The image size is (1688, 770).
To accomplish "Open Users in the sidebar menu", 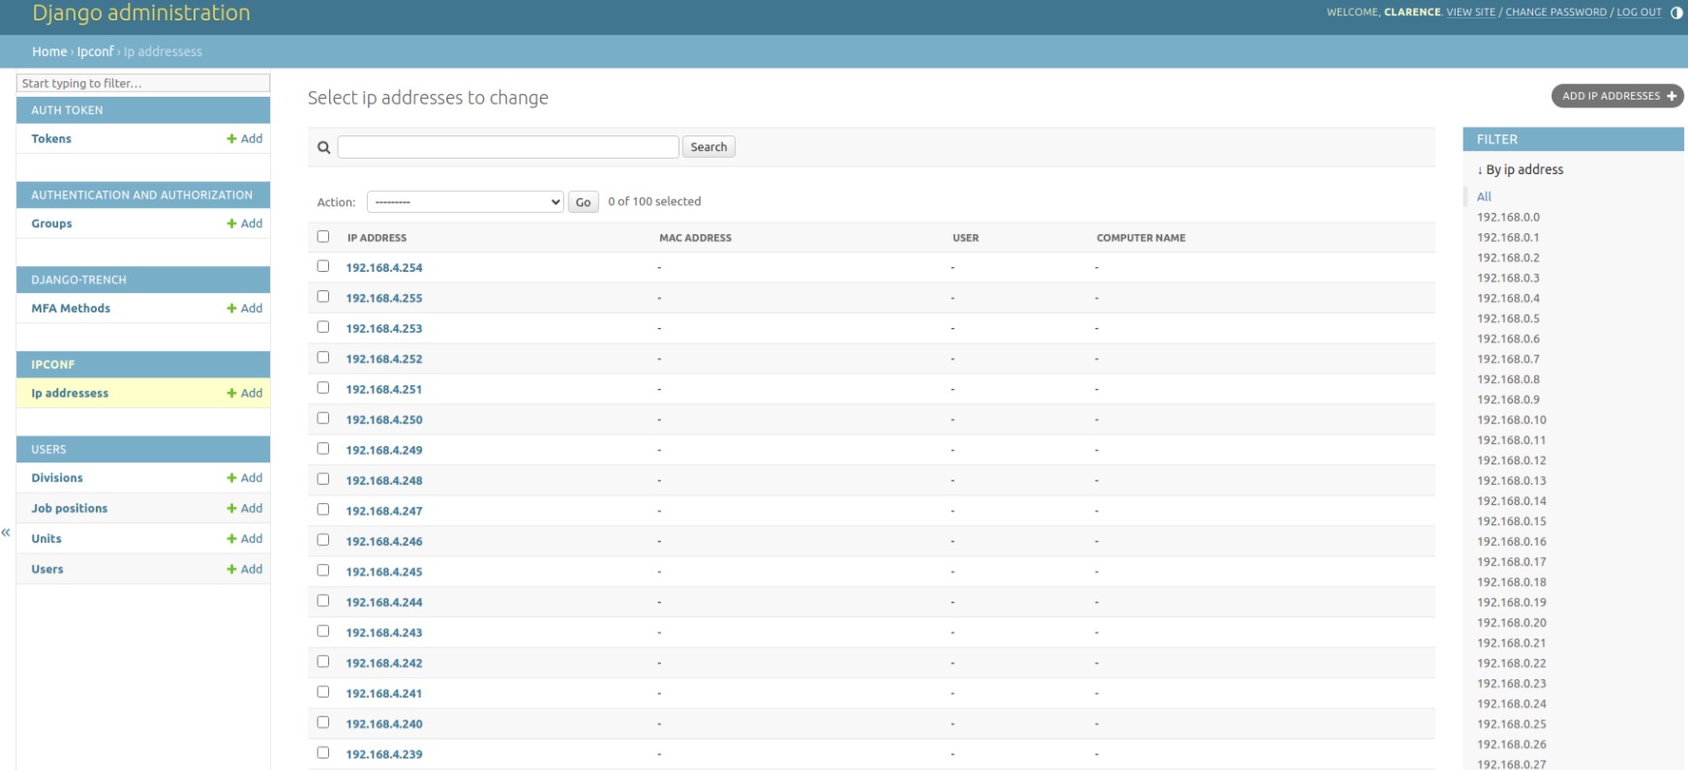I will click(47, 569).
